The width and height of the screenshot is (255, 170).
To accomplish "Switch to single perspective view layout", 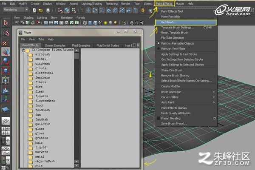I will pyautogui.click(x=6, y=121).
